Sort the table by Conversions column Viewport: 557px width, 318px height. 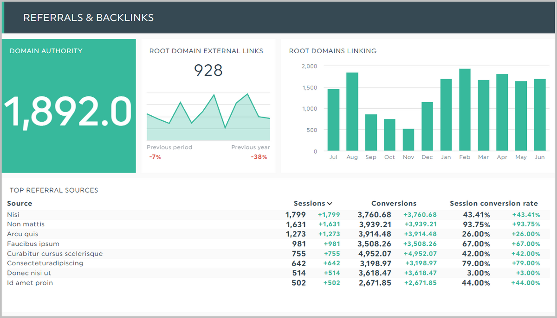[394, 203]
